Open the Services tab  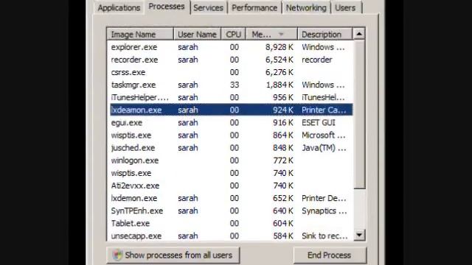(x=208, y=8)
